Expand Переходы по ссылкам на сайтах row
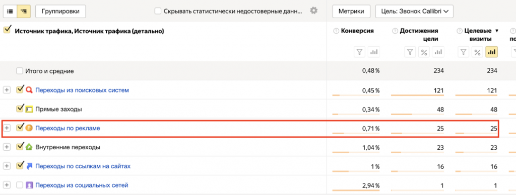 click(x=7, y=166)
